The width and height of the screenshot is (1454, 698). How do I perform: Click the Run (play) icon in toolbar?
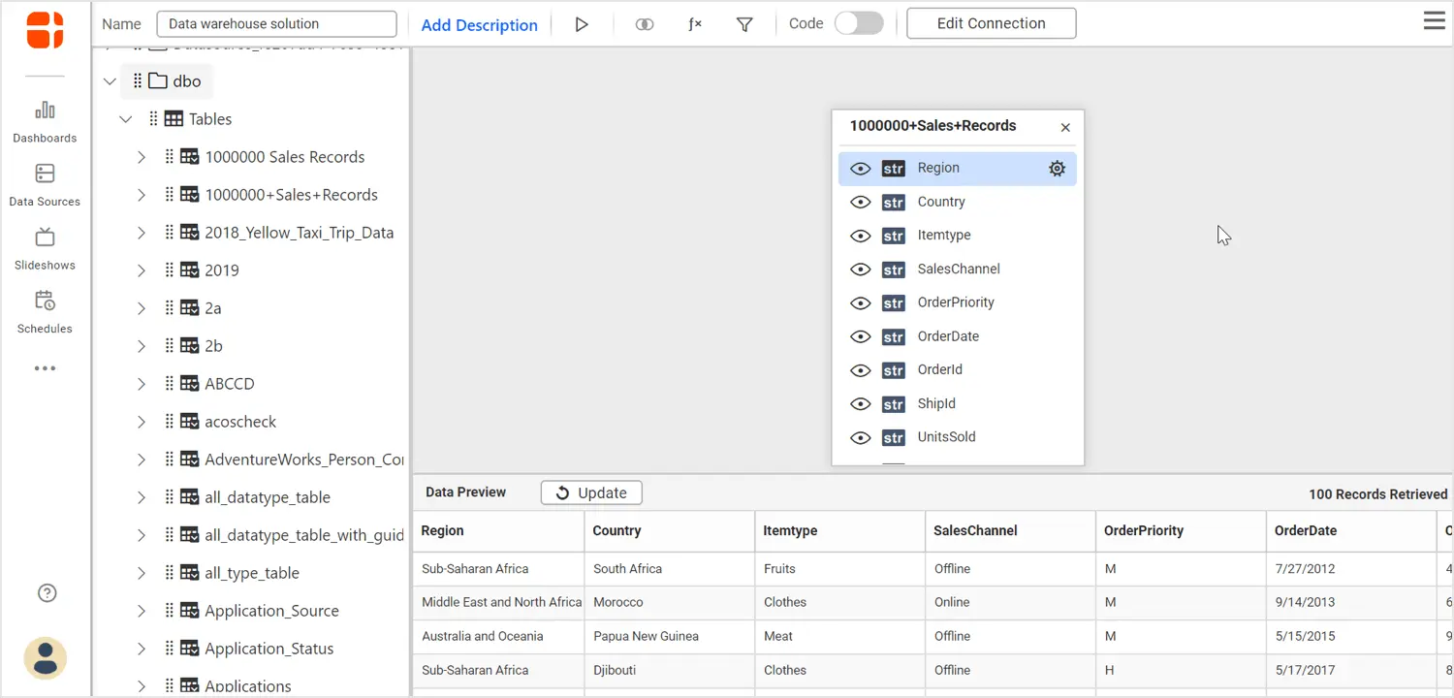(582, 24)
